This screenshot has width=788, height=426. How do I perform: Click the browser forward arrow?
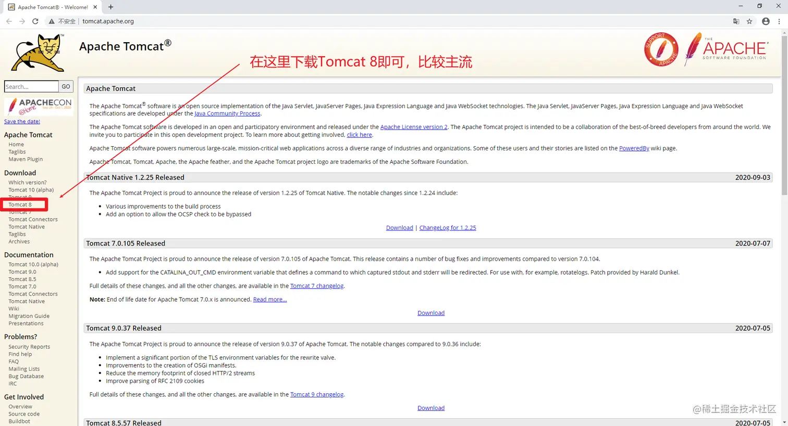point(22,21)
